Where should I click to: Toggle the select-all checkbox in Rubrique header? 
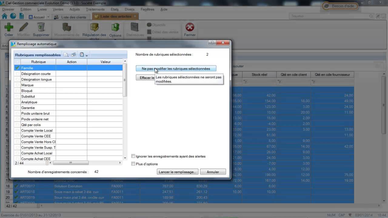tap(17, 62)
